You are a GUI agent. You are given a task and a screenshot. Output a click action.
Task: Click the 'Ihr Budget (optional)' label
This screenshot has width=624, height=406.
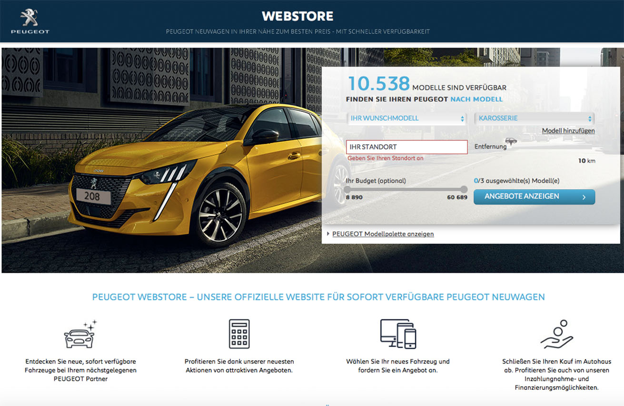(x=376, y=180)
